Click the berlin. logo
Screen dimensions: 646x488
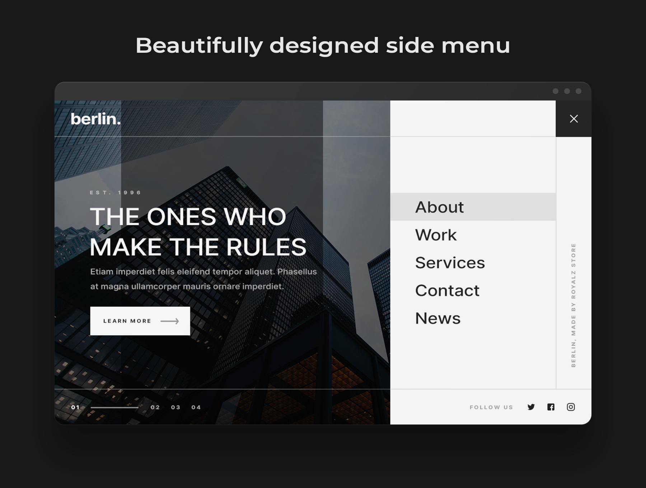click(x=95, y=119)
